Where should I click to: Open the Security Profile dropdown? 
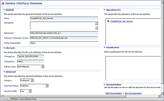30,91
